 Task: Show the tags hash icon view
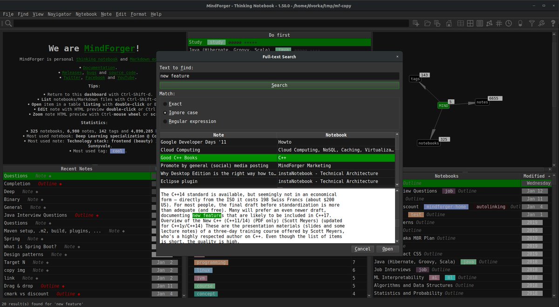coord(499,23)
